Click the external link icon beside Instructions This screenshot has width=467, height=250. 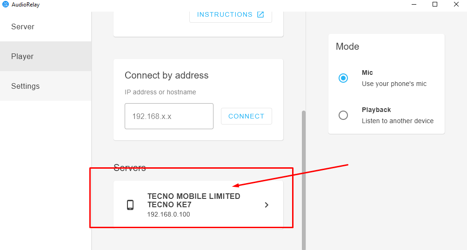coord(260,14)
